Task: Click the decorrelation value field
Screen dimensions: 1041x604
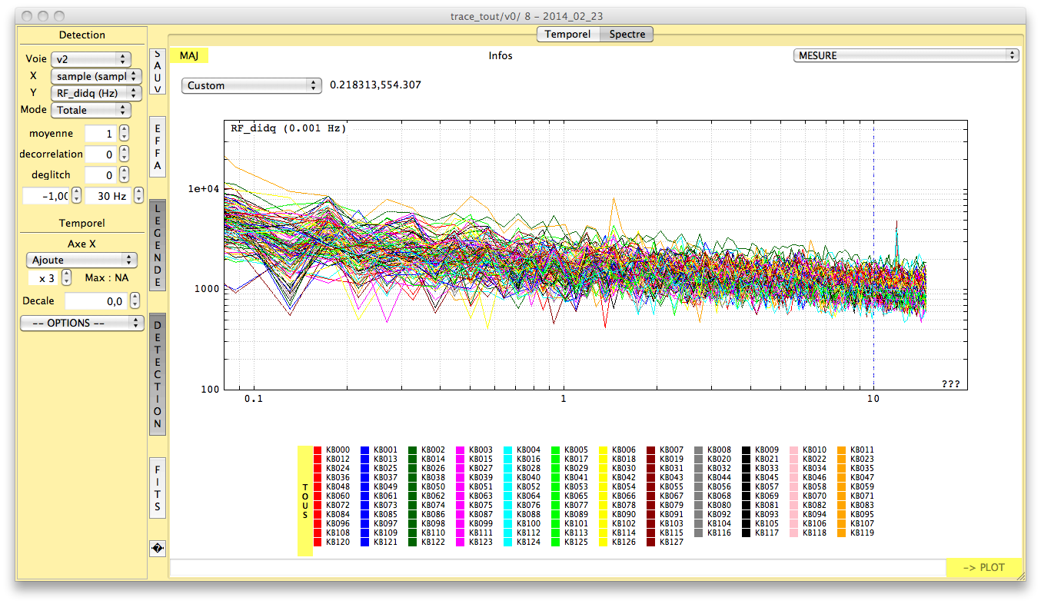Action: tap(101, 154)
